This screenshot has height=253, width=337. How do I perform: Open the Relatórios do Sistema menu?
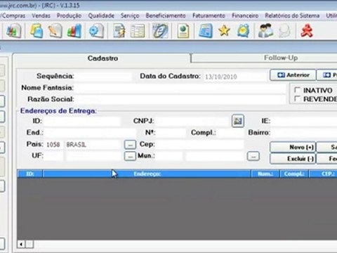click(292, 15)
